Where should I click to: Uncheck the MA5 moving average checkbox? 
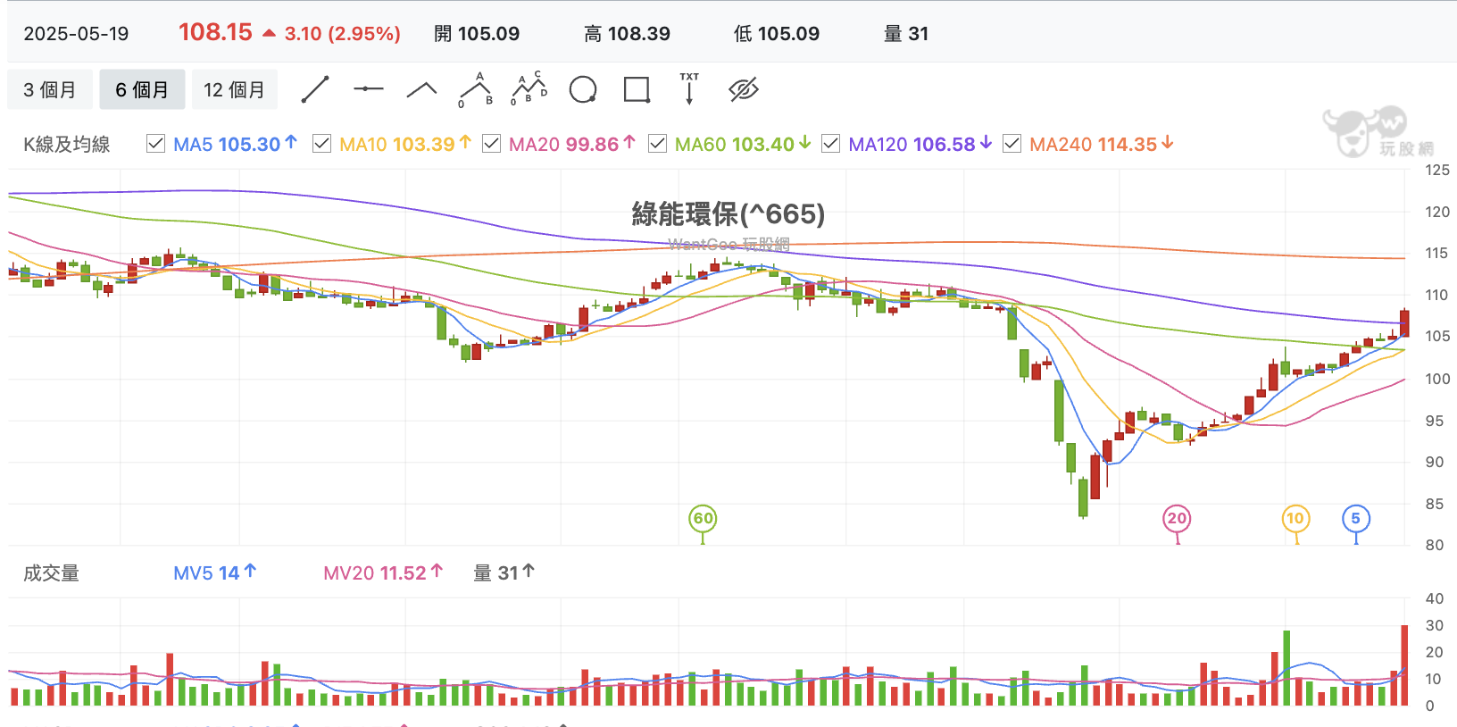coord(155,144)
